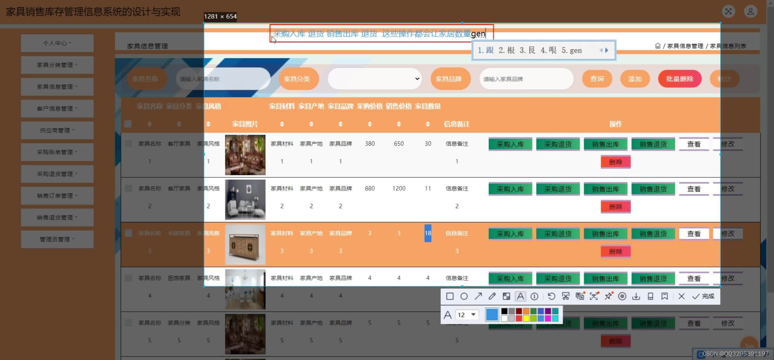Click the 查询 search button
774x360 pixels.
point(597,79)
